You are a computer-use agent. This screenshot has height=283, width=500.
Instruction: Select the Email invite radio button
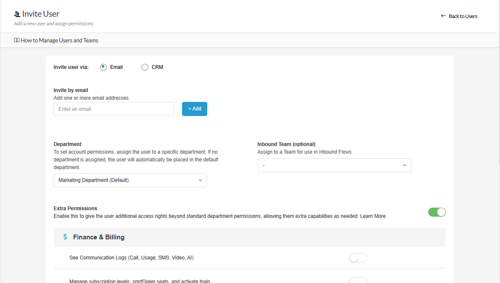tap(103, 67)
